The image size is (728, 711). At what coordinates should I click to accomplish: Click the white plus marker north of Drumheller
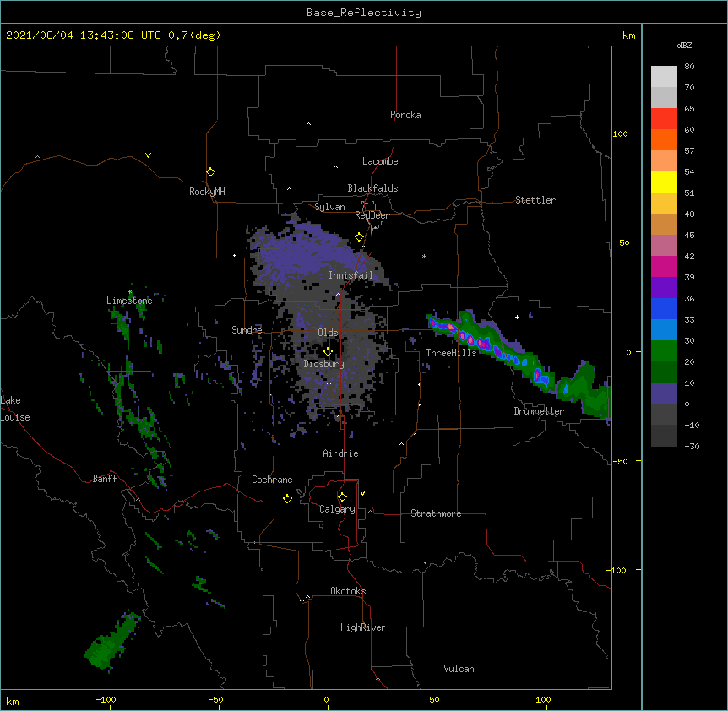(517, 317)
